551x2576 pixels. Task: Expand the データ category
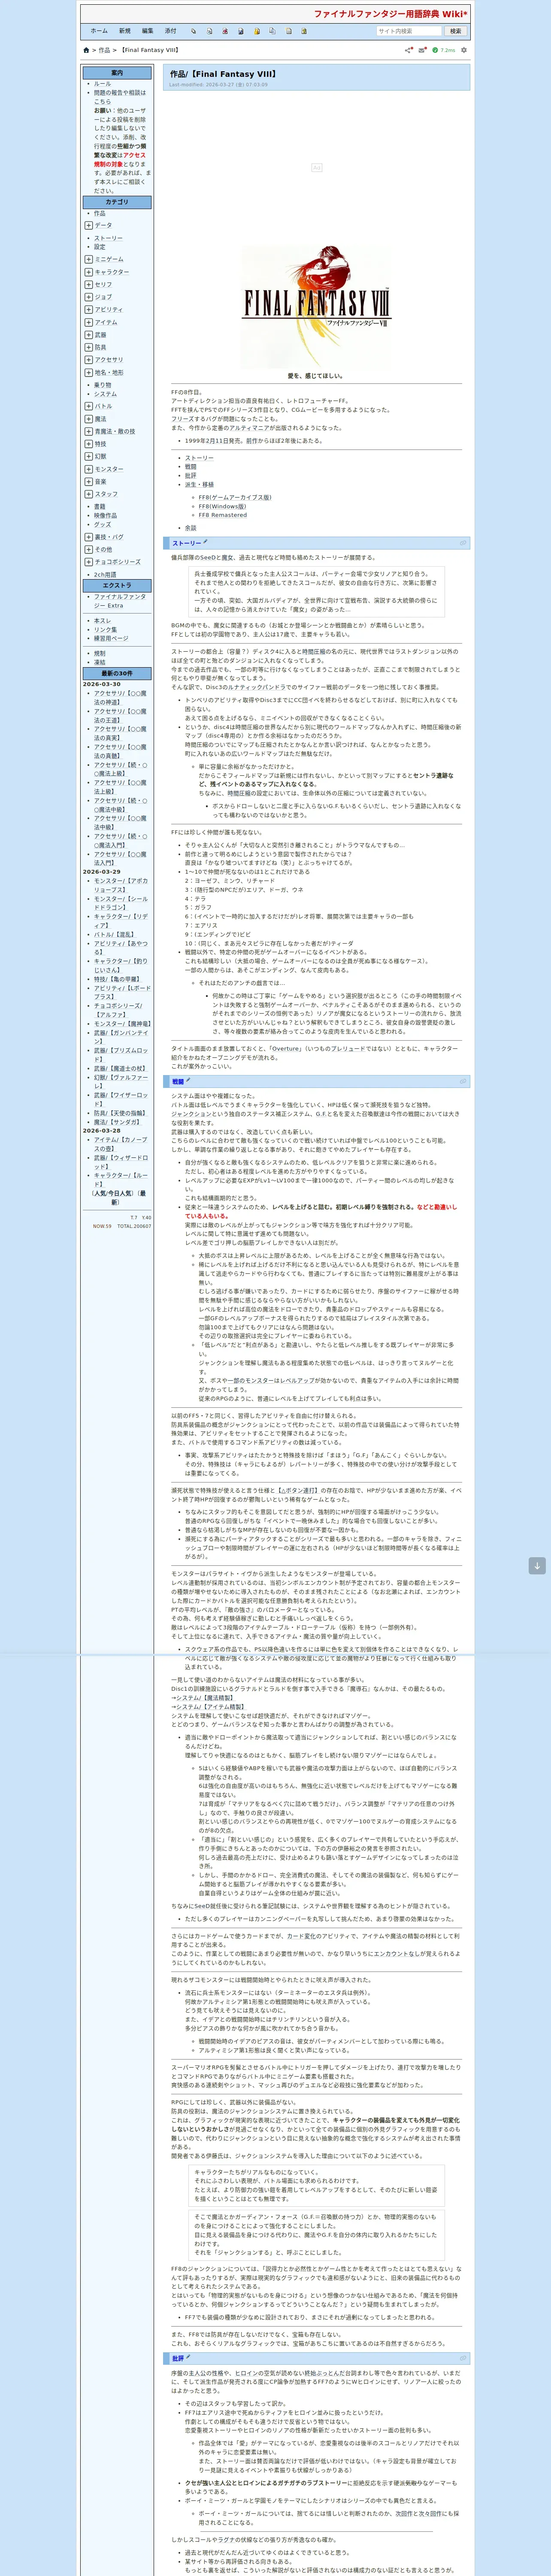88,225
